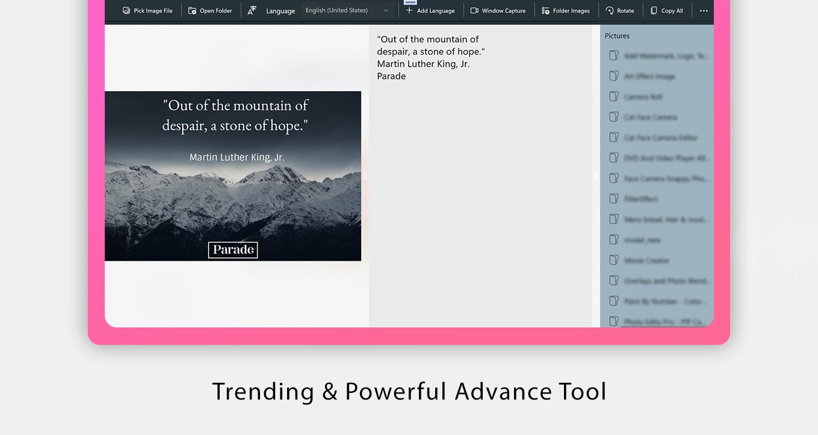Click the Add Language button label

point(436,11)
